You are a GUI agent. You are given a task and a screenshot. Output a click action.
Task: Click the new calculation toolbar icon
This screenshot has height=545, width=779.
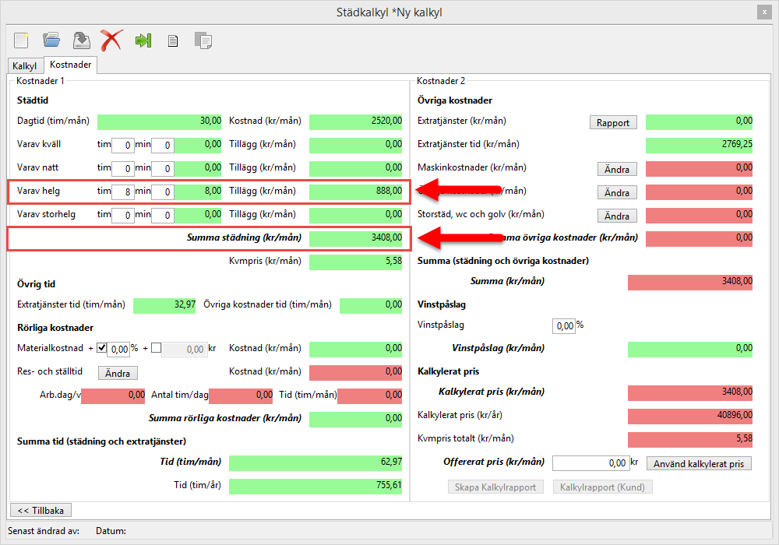pos(21,40)
